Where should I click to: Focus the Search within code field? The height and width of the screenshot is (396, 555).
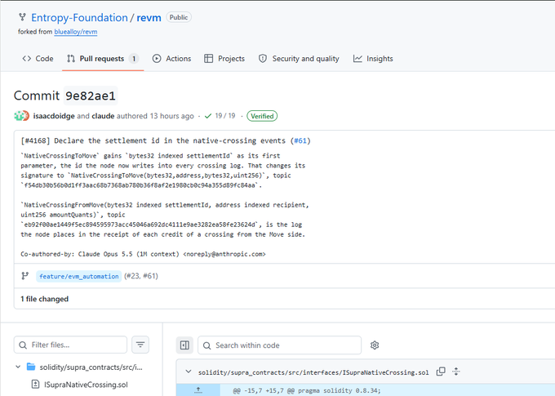(x=280, y=345)
